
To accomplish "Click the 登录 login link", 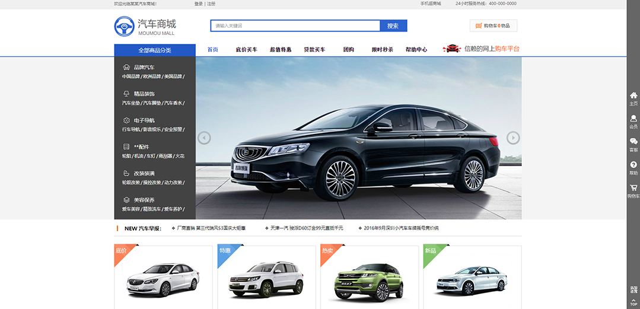I will (x=198, y=4).
